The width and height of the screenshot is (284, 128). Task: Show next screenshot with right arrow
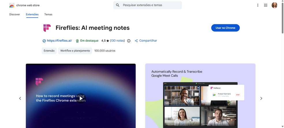click(x=261, y=98)
